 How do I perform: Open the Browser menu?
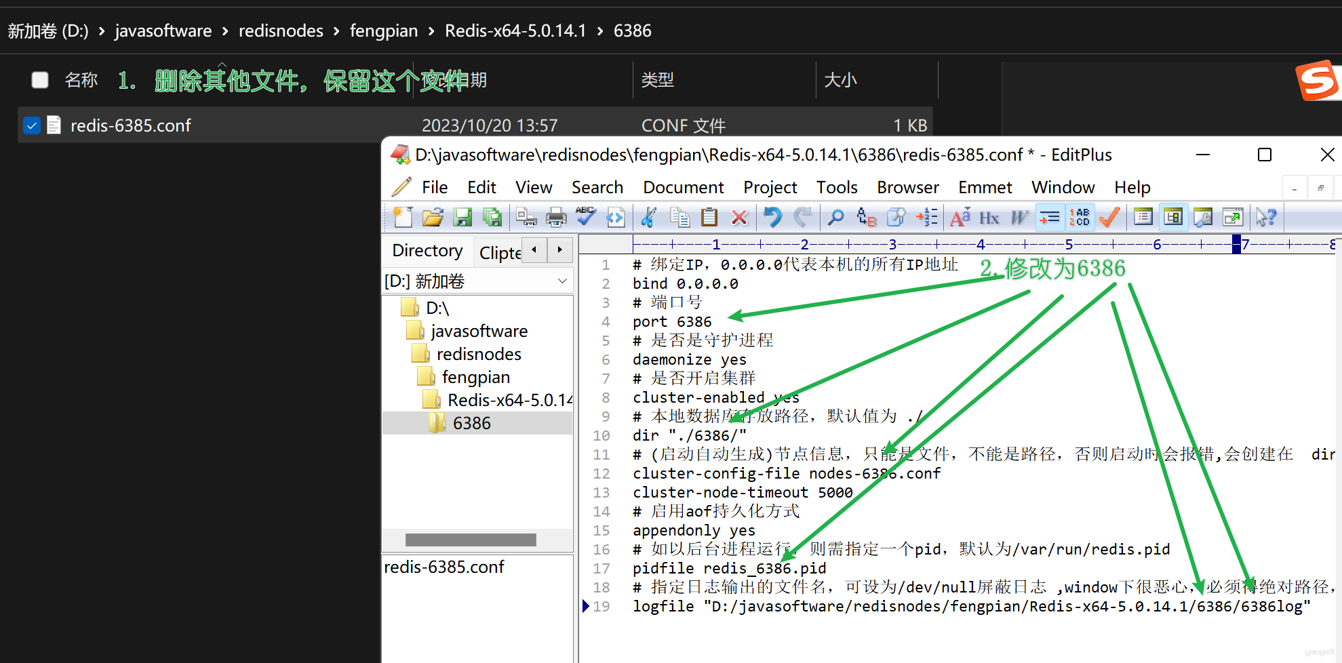[908, 187]
